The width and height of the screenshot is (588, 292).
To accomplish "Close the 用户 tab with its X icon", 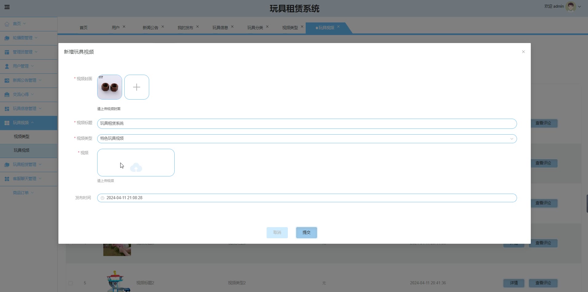I will (124, 27).
